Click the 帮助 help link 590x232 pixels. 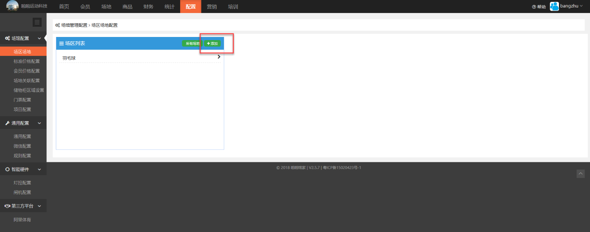tap(539, 7)
